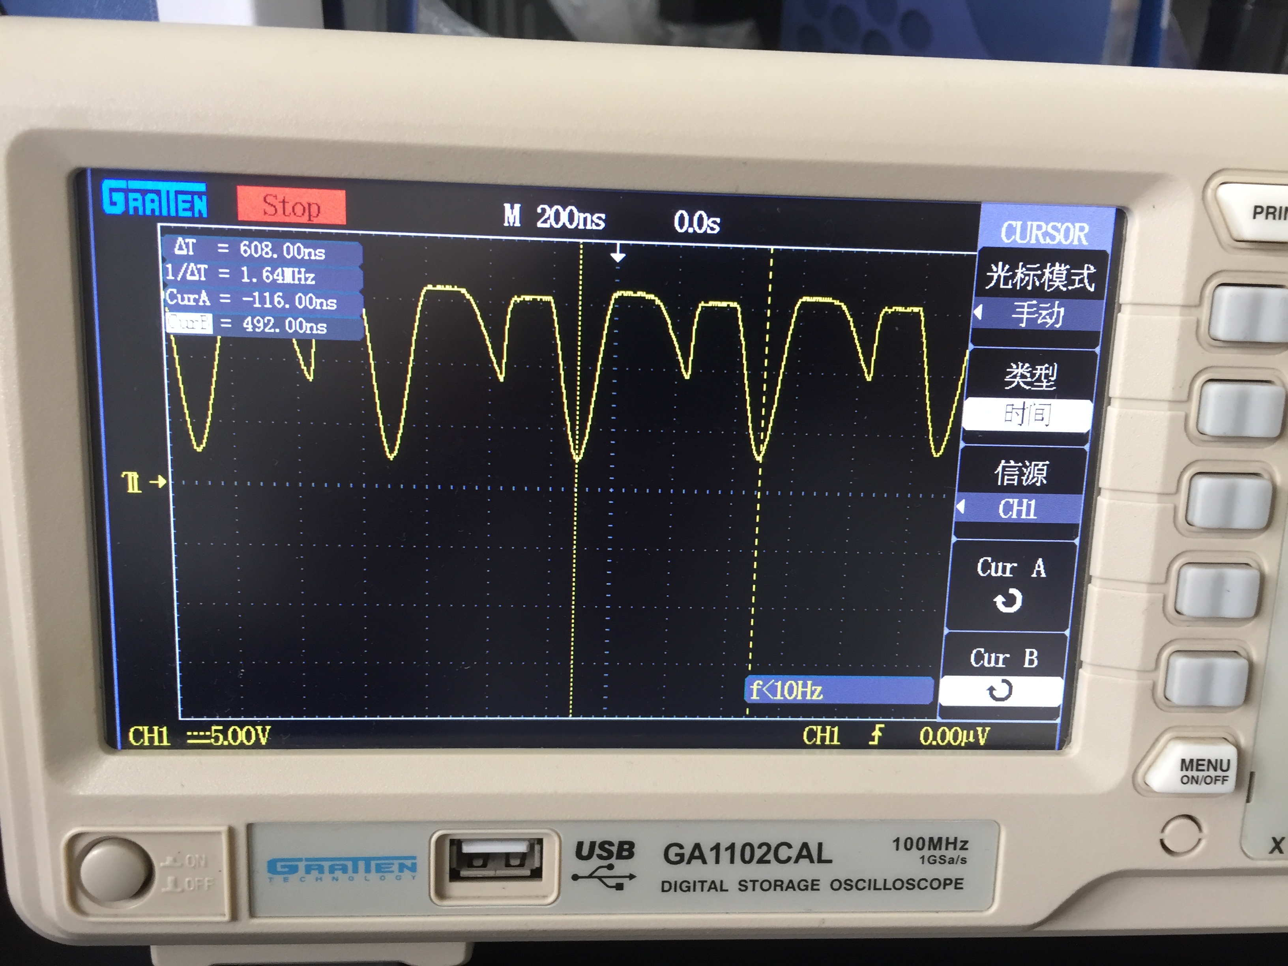This screenshot has height=966, width=1288.
Task: Select the Cur A rotate knob icon
Action: pos(1008,600)
